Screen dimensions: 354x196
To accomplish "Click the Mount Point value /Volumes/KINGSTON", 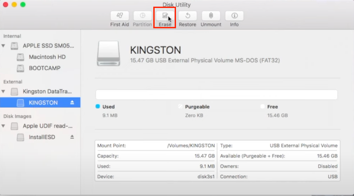I will tap(191, 146).
